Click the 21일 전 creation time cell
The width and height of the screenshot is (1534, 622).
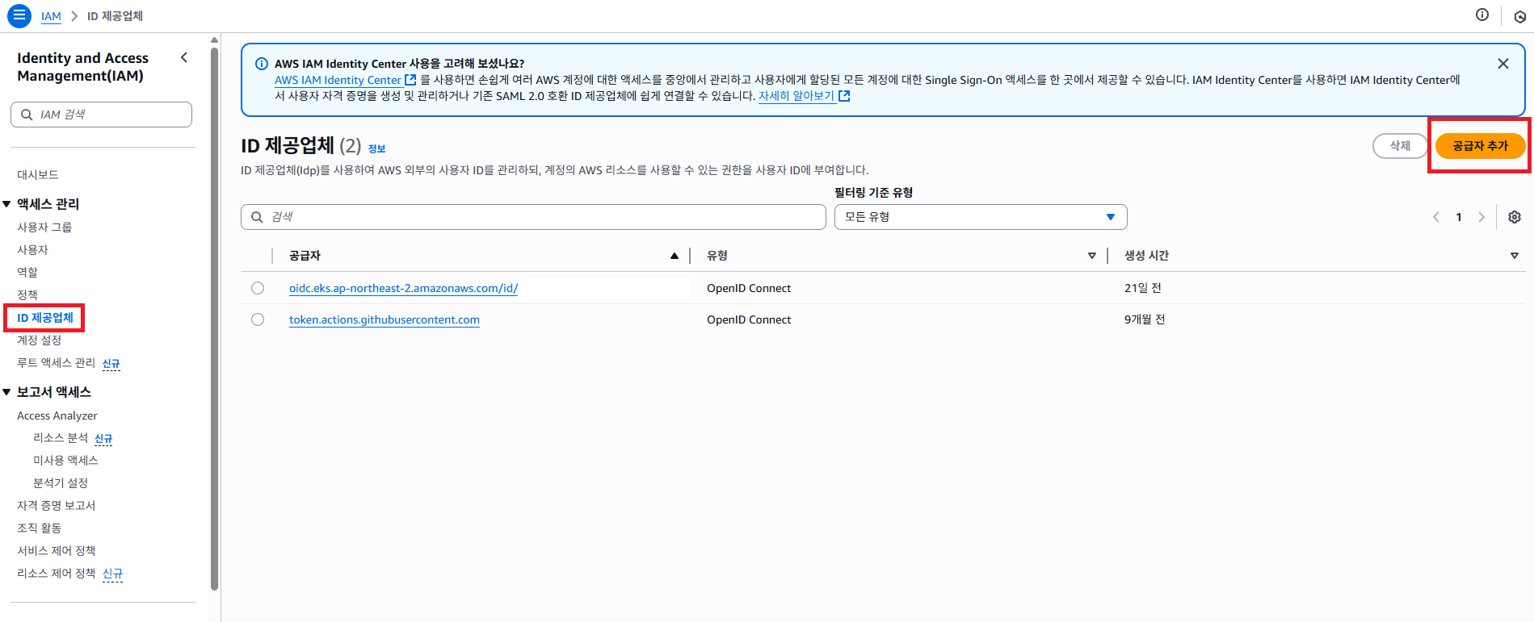click(x=1143, y=288)
